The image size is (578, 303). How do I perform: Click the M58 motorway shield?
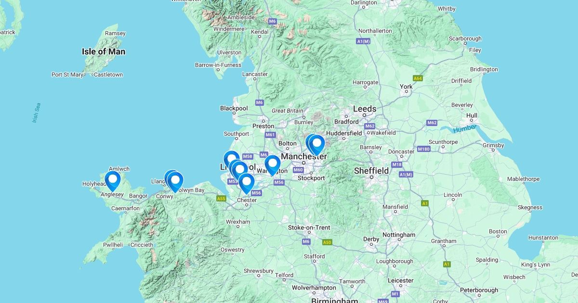[248, 156]
